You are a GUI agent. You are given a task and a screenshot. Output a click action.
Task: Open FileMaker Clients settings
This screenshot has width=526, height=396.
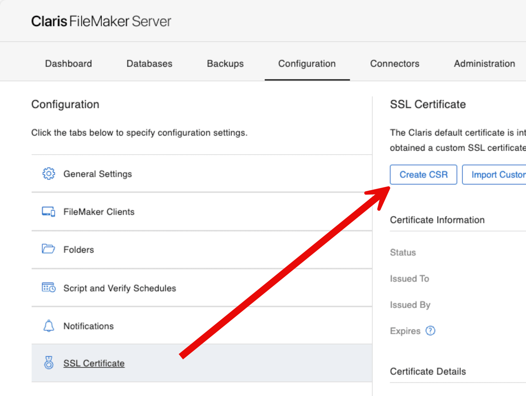[202, 212]
